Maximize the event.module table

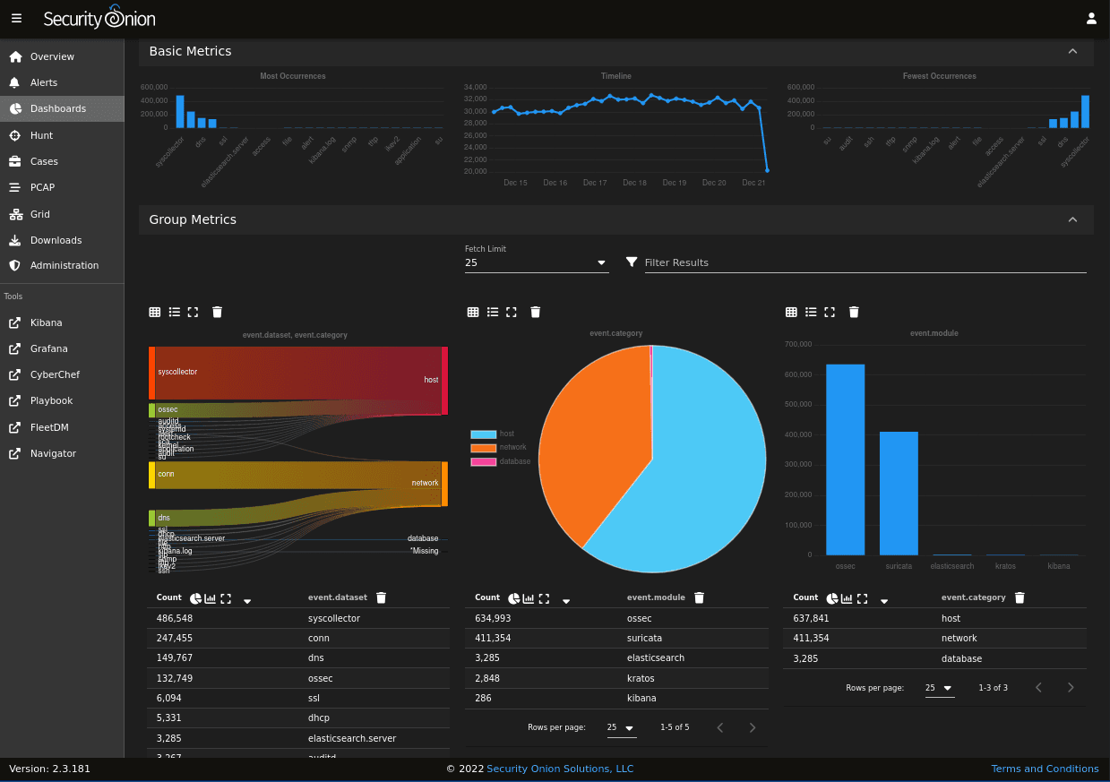tap(544, 598)
